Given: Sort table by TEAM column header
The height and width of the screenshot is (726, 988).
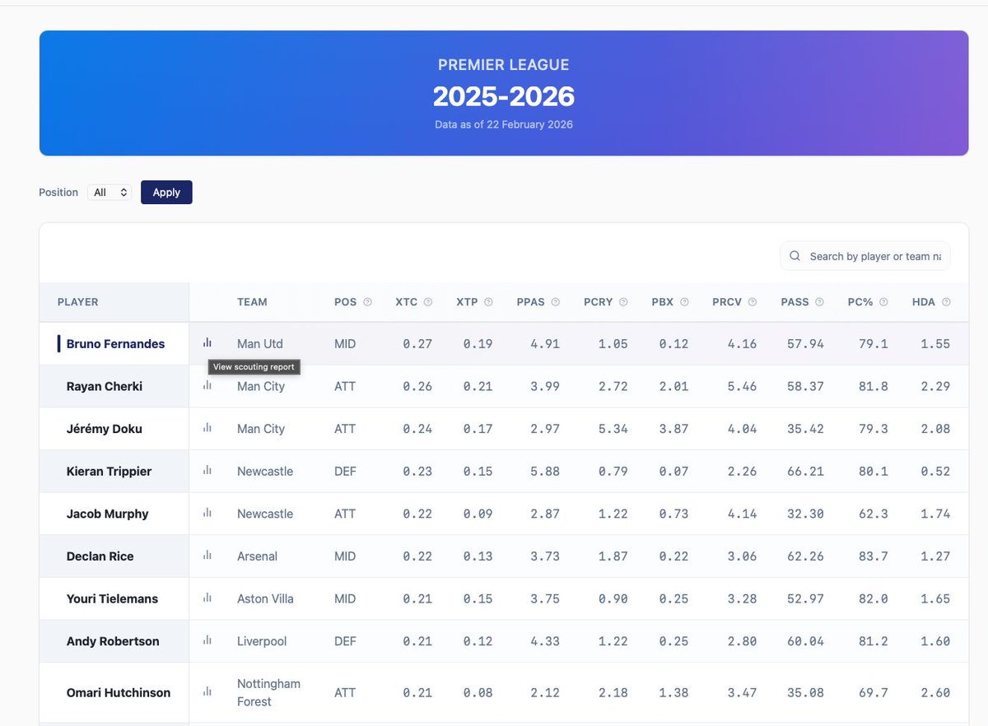Looking at the screenshot, I should pyautogui.click(x=252, y=302).
